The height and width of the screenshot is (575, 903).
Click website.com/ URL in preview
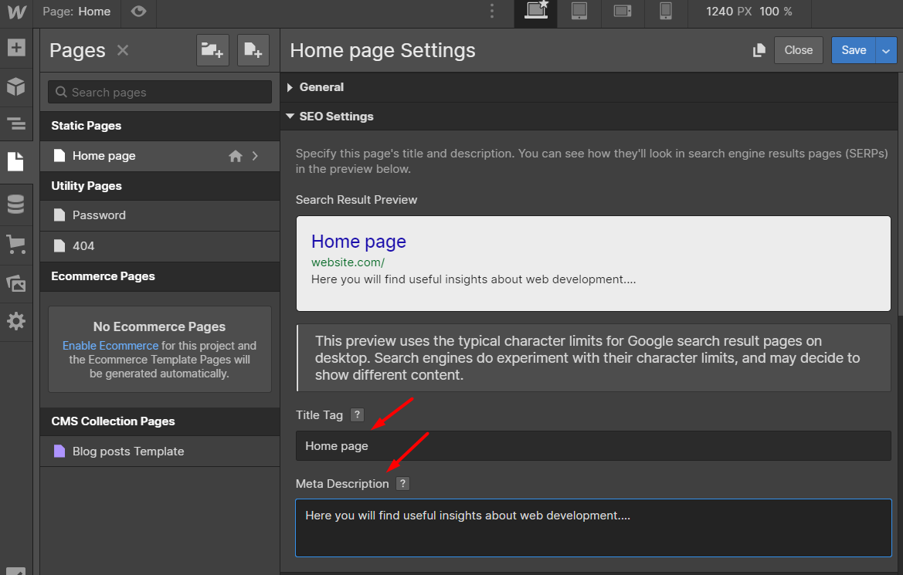coord(348,262)
